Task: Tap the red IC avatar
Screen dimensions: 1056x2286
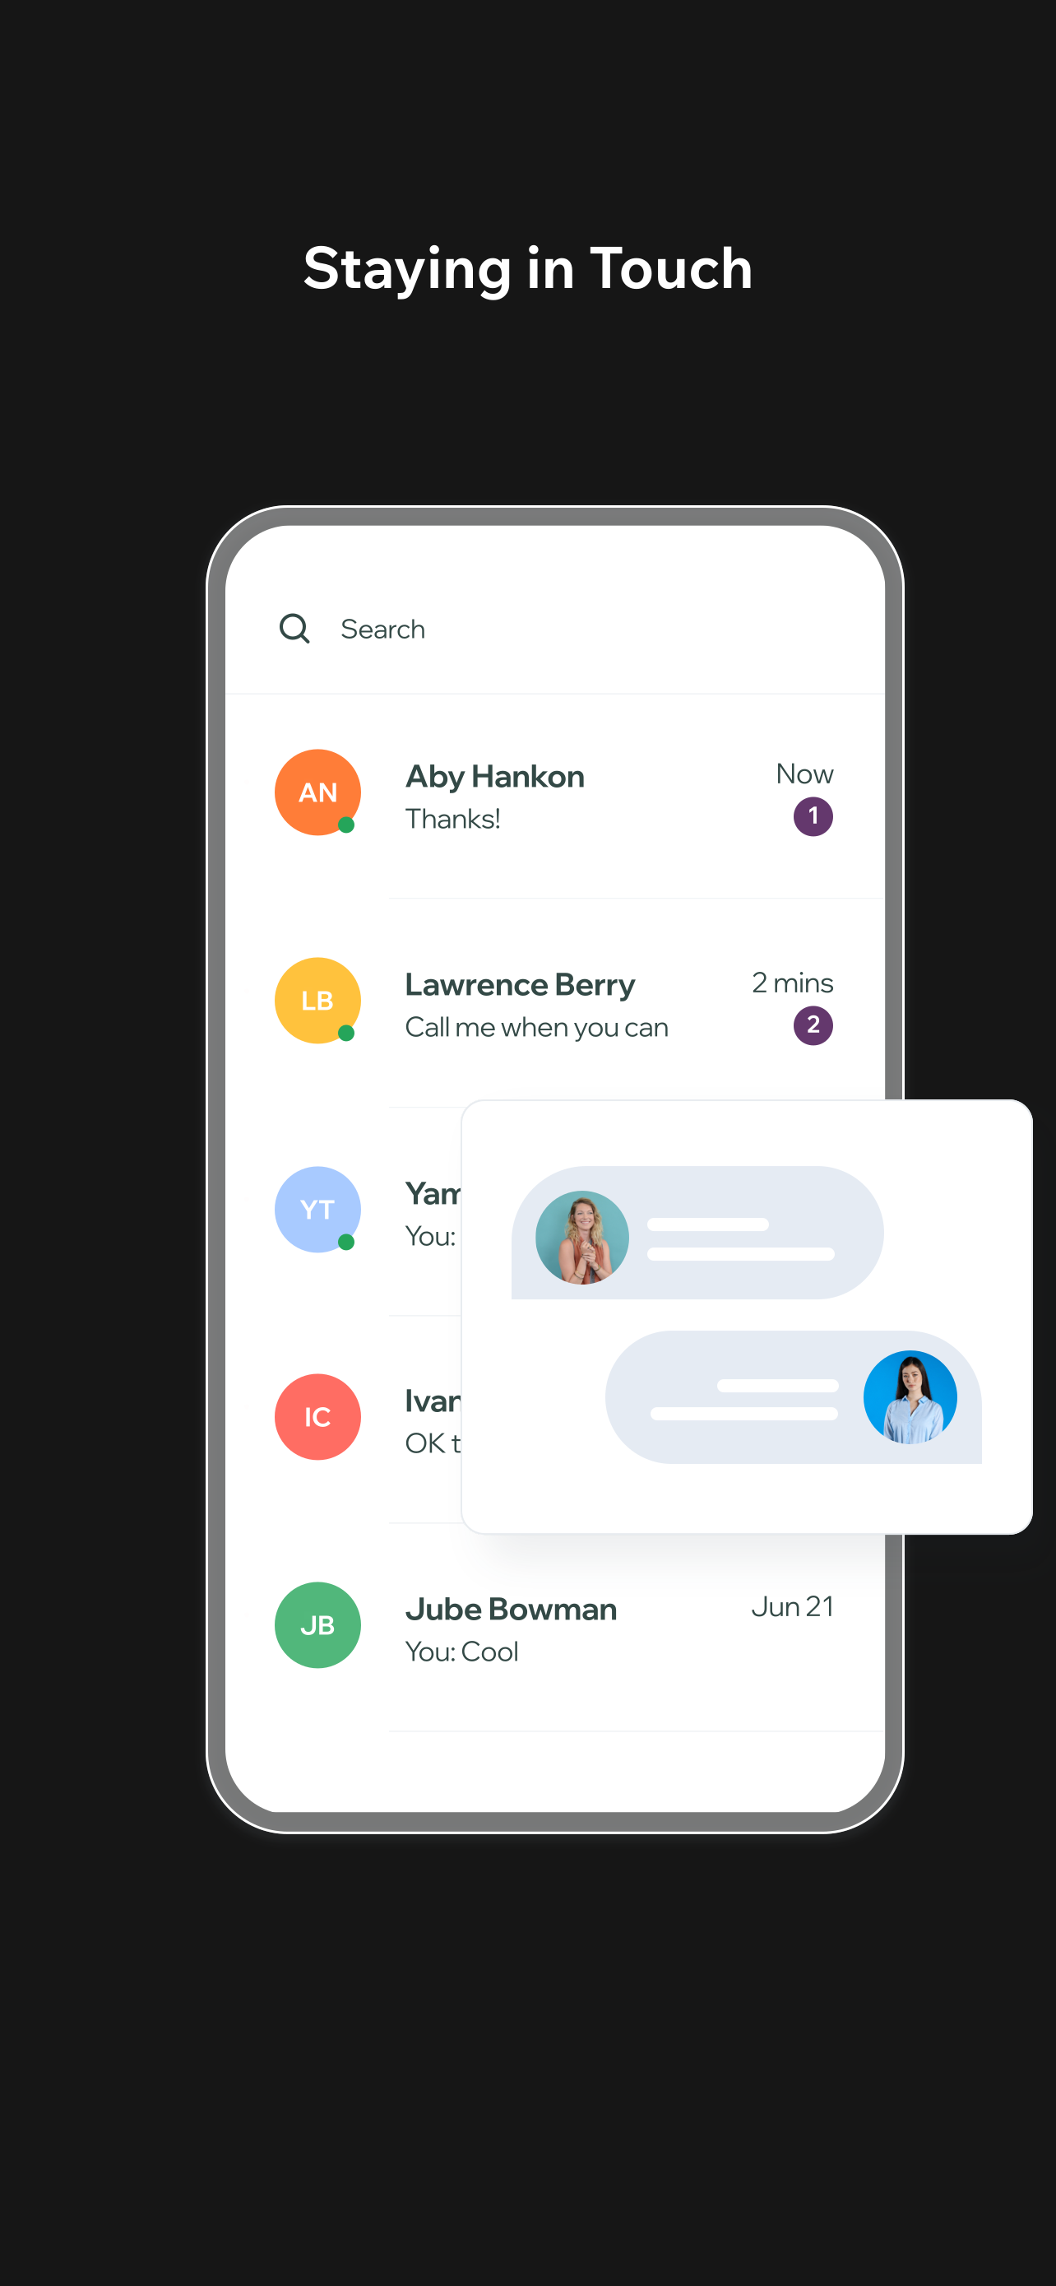Action: (317, 1416)
